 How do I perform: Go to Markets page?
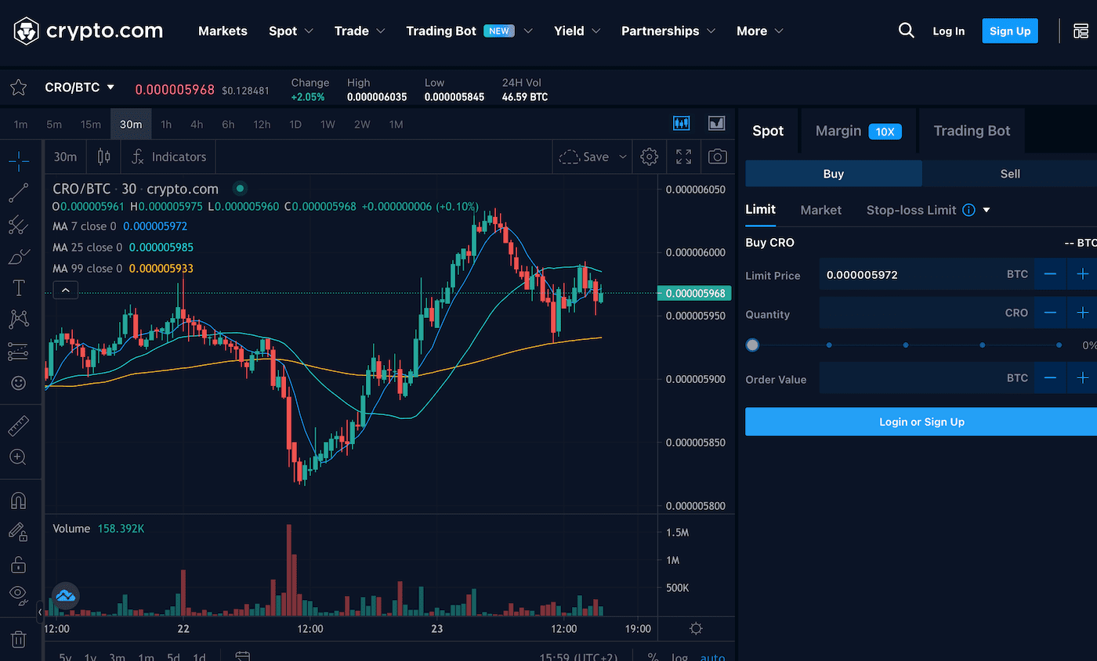pyautogui.click(x=223, y=31)
